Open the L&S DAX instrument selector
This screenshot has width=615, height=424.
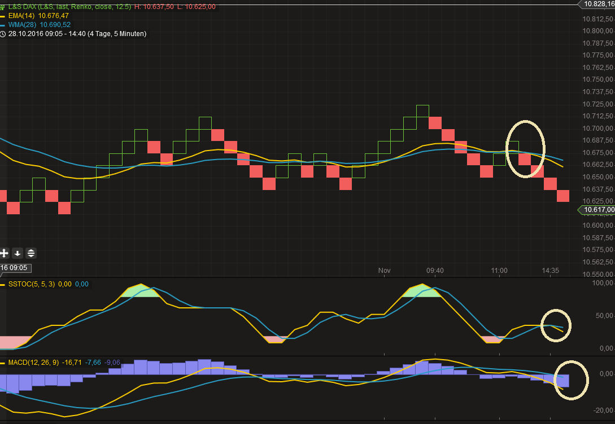24,7
